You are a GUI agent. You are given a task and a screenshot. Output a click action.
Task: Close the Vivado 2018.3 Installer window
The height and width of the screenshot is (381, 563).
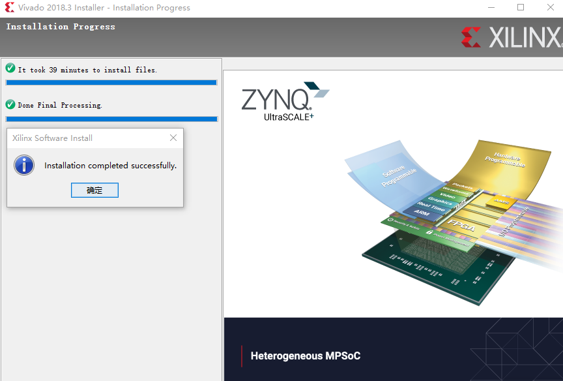point(551,7)
